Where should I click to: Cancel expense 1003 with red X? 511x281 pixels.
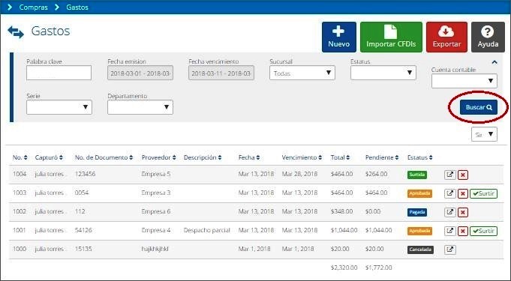[x=463, y=194]
